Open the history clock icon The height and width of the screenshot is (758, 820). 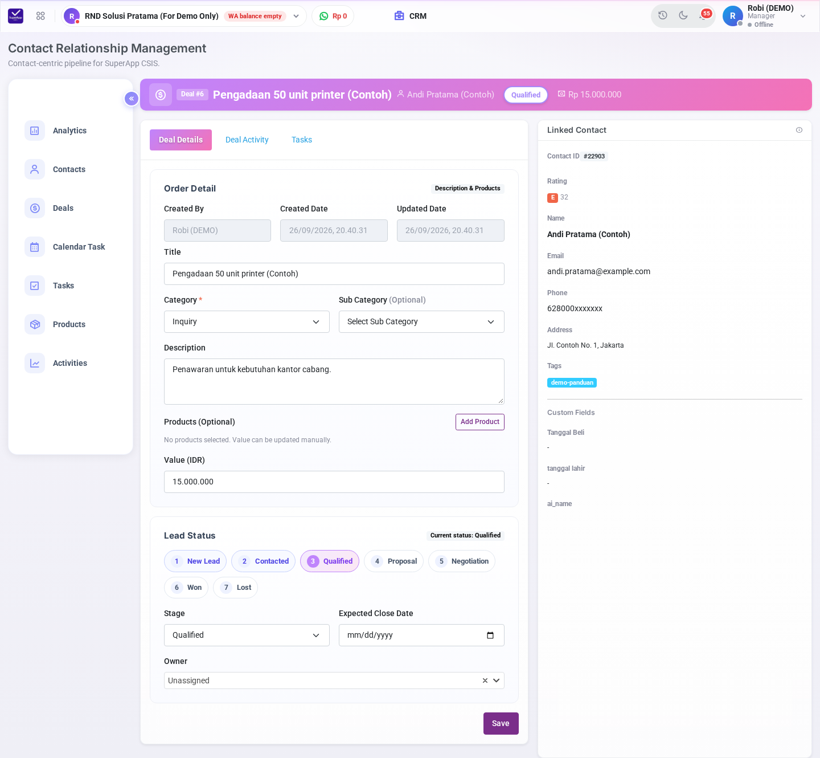click(x=663, y=15)
